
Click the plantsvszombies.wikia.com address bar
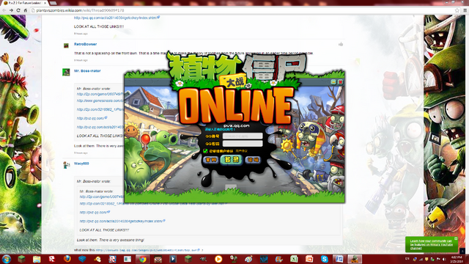coord(243,10)
